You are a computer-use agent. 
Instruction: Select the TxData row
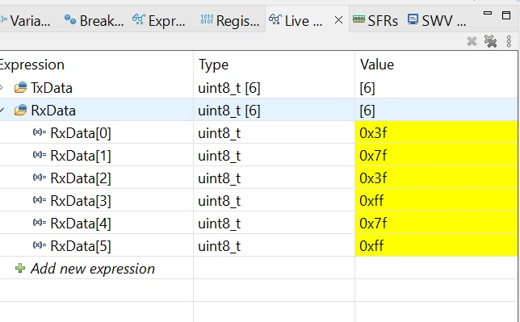258,88
